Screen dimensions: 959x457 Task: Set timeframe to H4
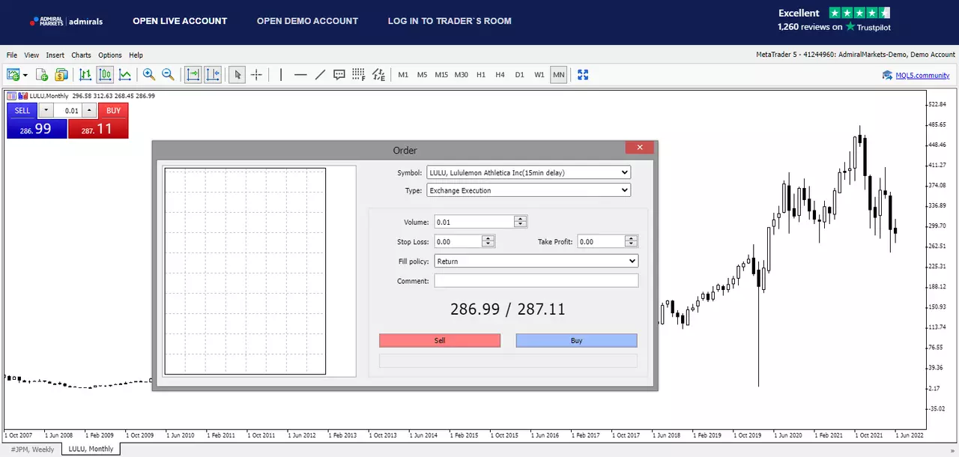[500, 75]
